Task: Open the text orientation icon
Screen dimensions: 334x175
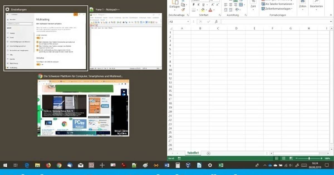Action: click(237, 10)
